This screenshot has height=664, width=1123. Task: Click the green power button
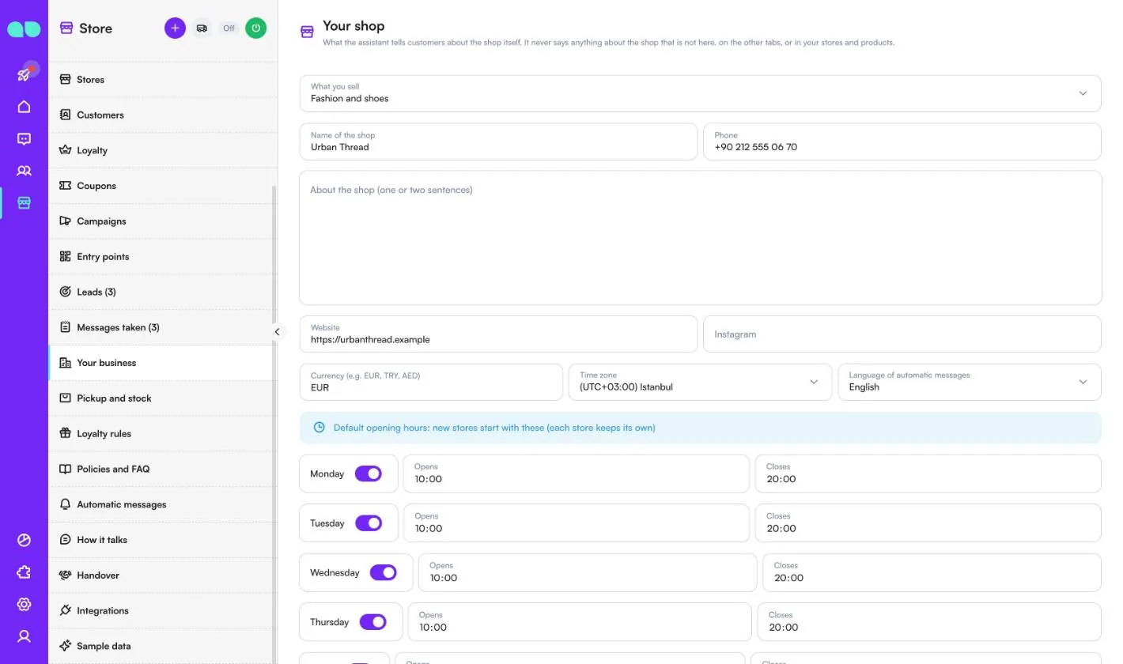click(255, 28)
